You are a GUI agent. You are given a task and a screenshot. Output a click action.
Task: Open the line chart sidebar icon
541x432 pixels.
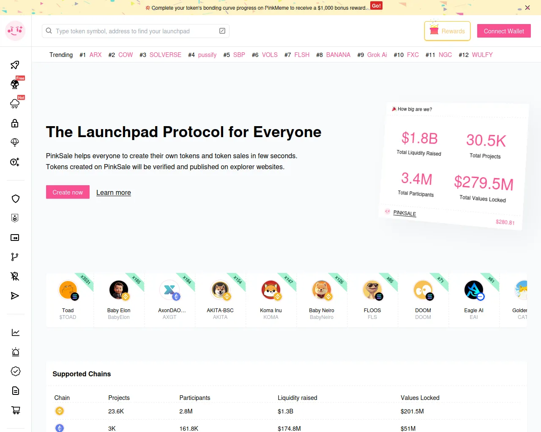click(15, 332)
